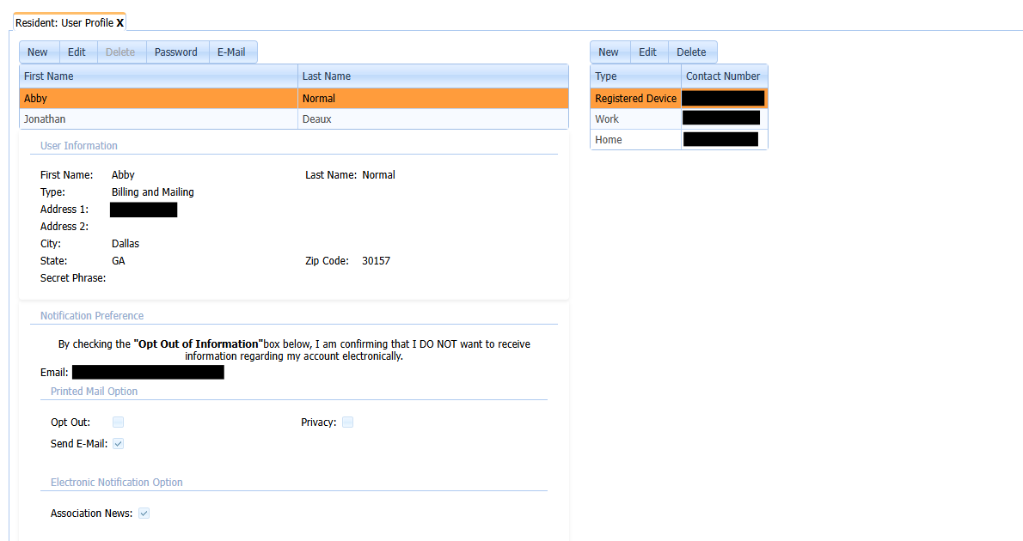This screenshot has width=1023, height=541.
Task: Click the E-Mail button in the toolbar
Action: pyautogui.click(x=232, y=52)
